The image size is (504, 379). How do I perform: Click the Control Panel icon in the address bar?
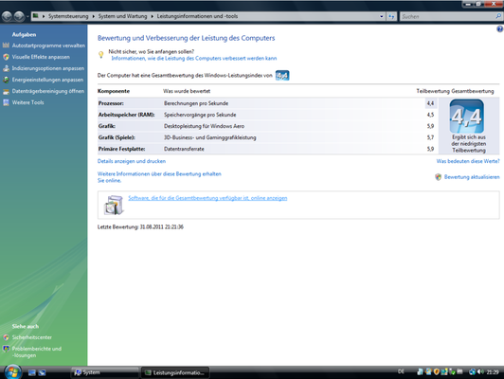pos(36,16)
